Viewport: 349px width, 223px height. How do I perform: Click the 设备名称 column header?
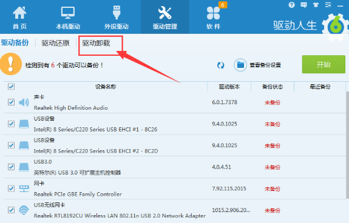106,87
